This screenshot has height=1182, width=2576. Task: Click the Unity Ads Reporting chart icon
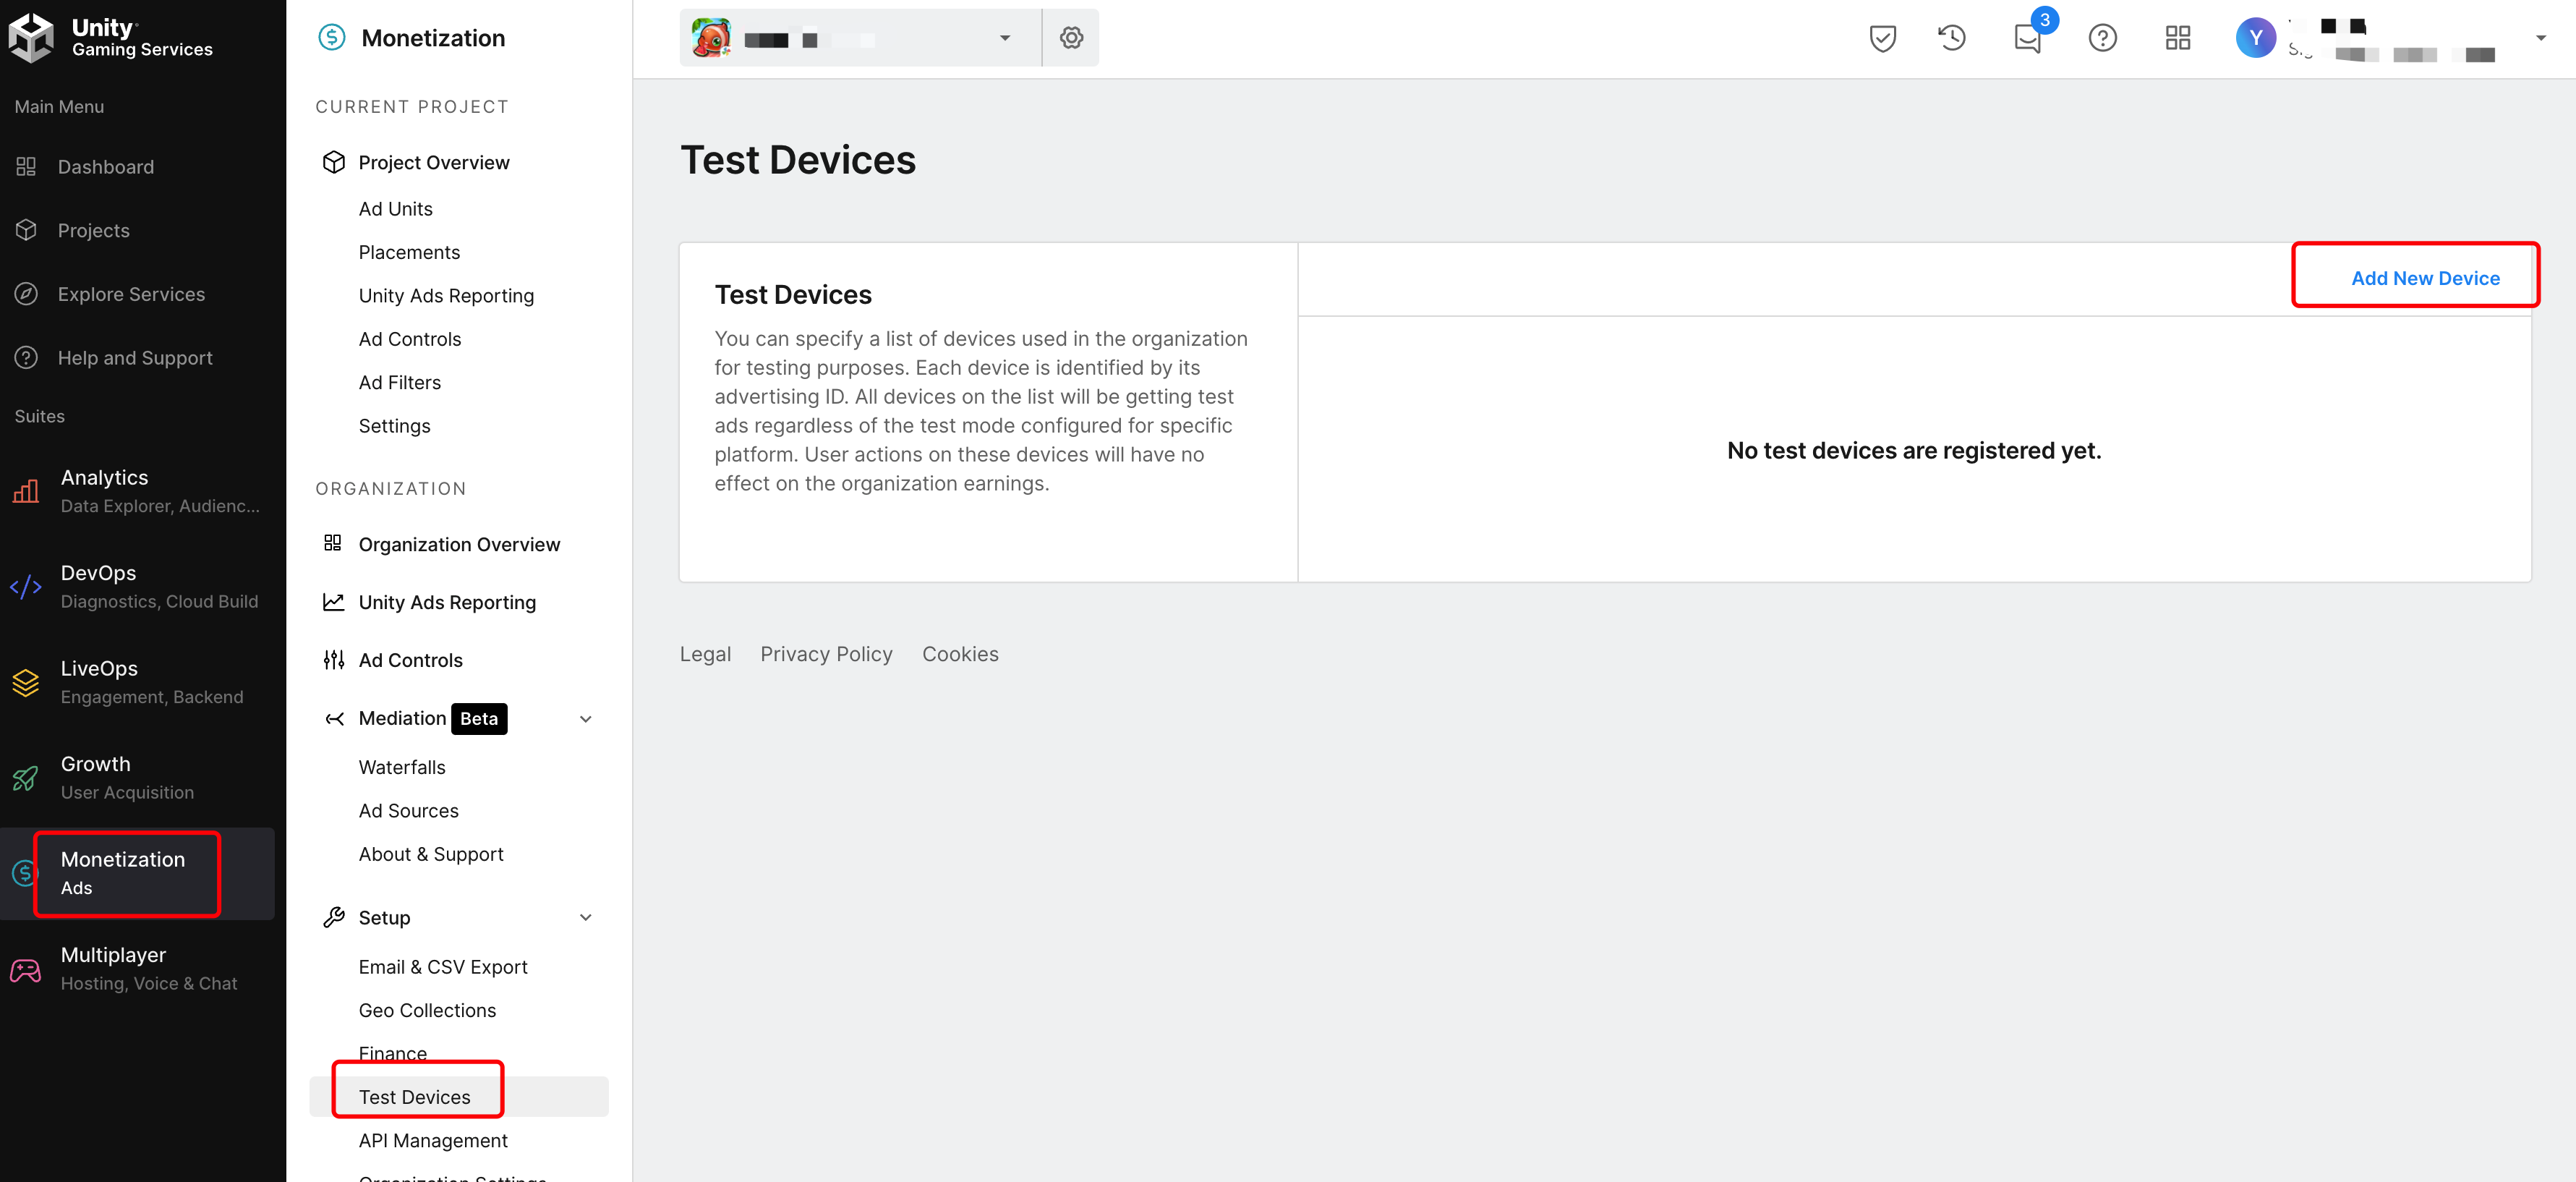[334, 601]
